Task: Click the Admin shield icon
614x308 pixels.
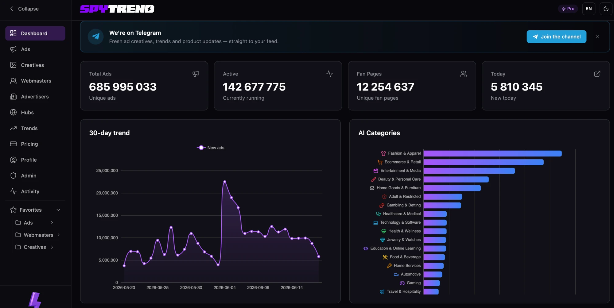Action: click(x=13, y=175)
